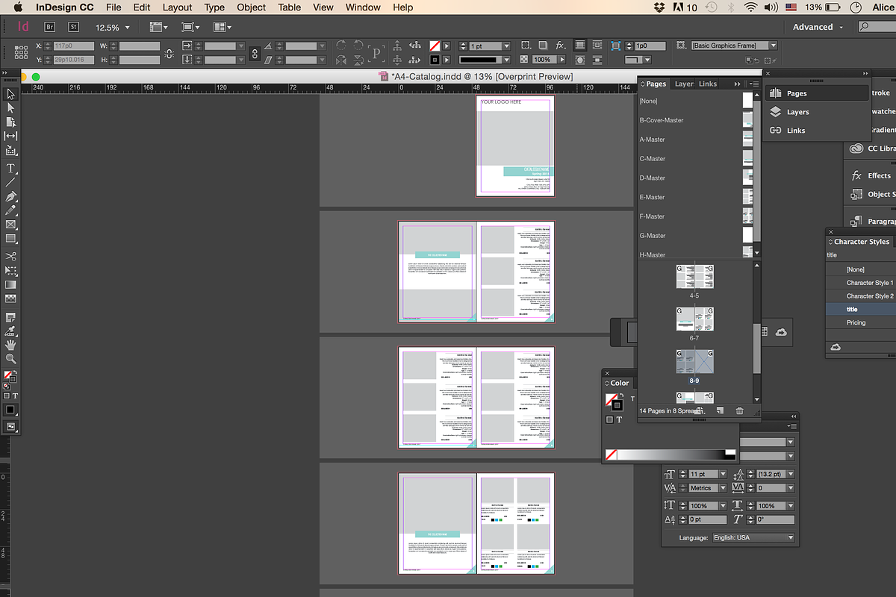
Task: Select the Gap tool
Action: pos(10,136)
